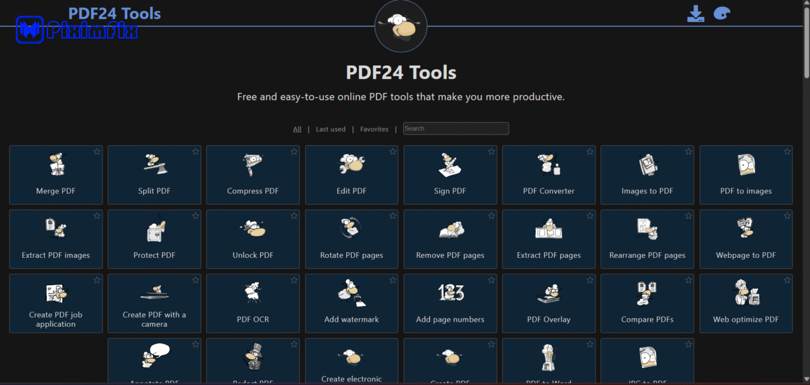810x385 pixels.
Task: Favorite Sign PDF with its star
Action: (x=492, y=152)
